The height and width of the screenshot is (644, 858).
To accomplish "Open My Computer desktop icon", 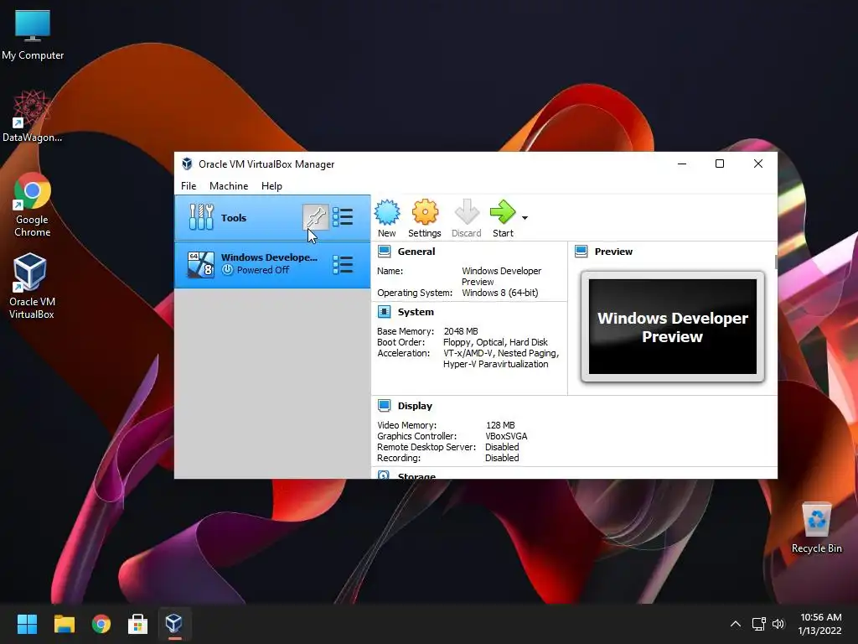I will click(33, 35).
